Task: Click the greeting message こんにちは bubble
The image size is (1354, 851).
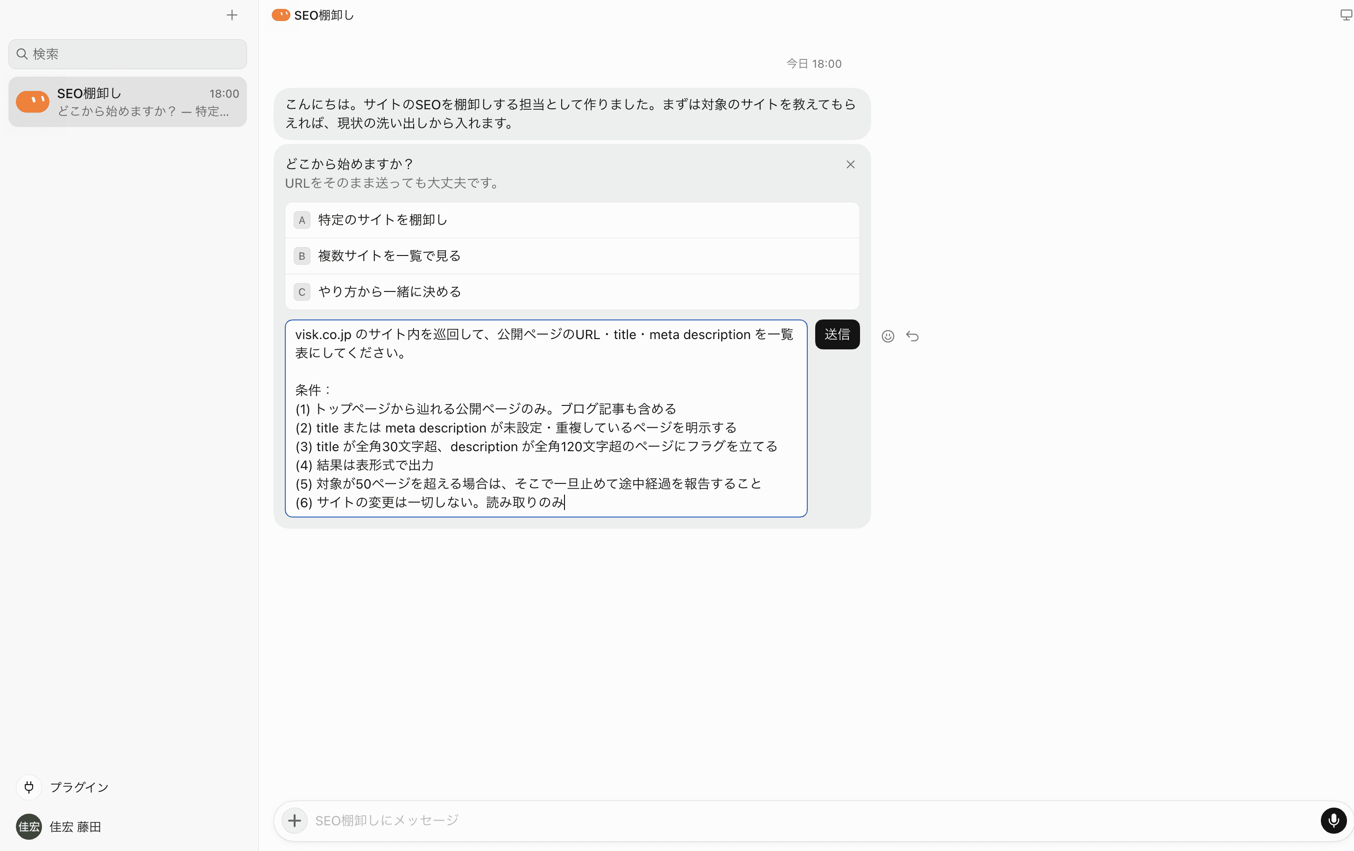Action: 572,113
